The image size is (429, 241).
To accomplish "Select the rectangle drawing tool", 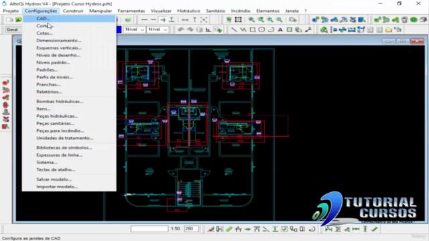I will [x=253, y=29].
